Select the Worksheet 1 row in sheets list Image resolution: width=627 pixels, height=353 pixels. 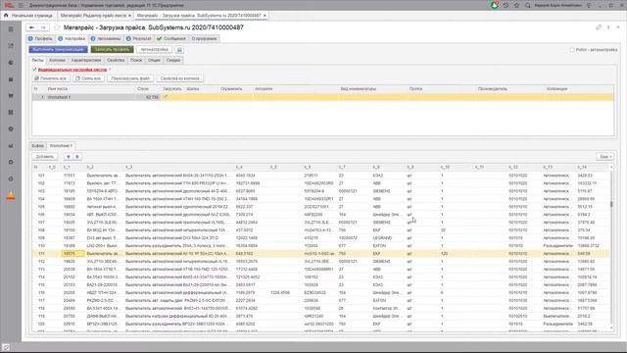(322, 97)
